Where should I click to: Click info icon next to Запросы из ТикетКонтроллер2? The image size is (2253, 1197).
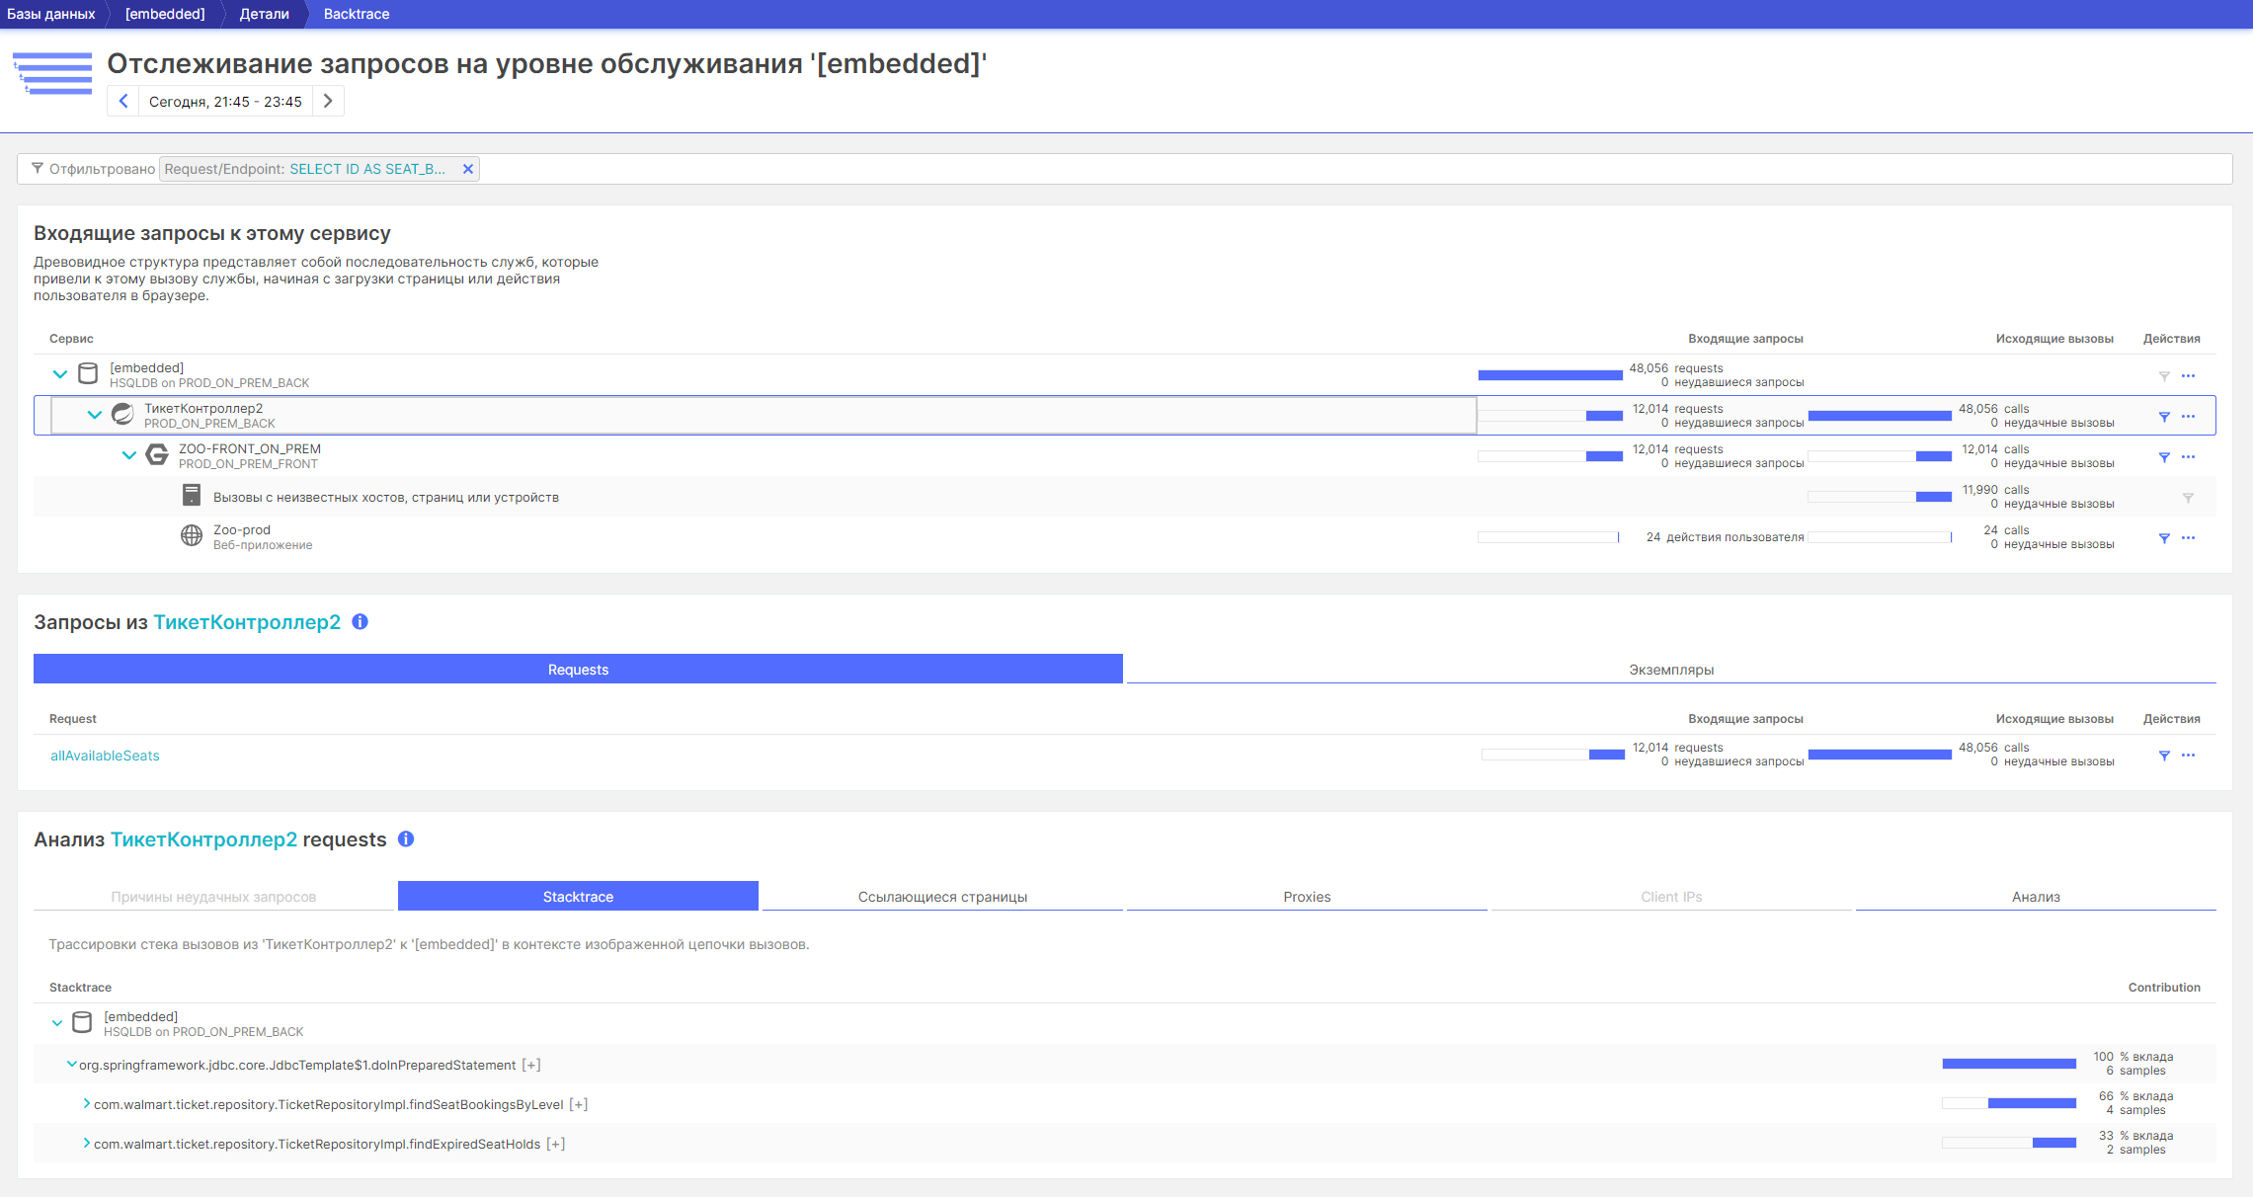pyautogui.click(x=360, y=622)
